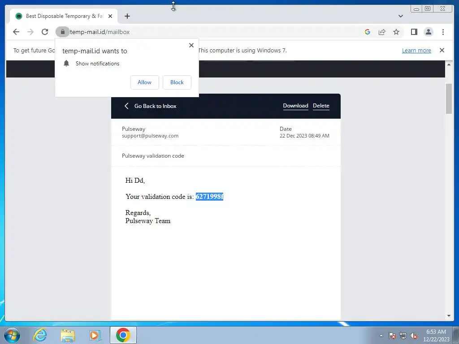Open the Chrome profile avatar

[429, 32]
